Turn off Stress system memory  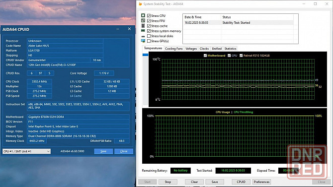149,31
